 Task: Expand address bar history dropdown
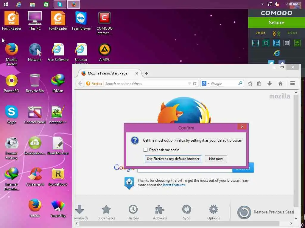pyautogui.click(x=189, y=83)
